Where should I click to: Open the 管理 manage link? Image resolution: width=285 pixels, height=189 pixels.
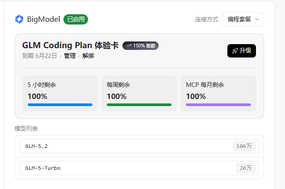[70, 56]
